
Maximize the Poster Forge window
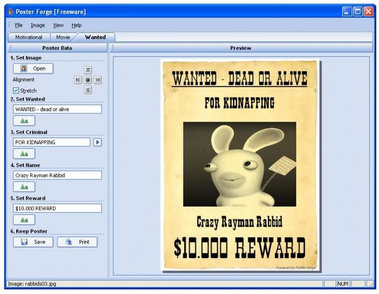pyautogui.click(x=357, y=12)
